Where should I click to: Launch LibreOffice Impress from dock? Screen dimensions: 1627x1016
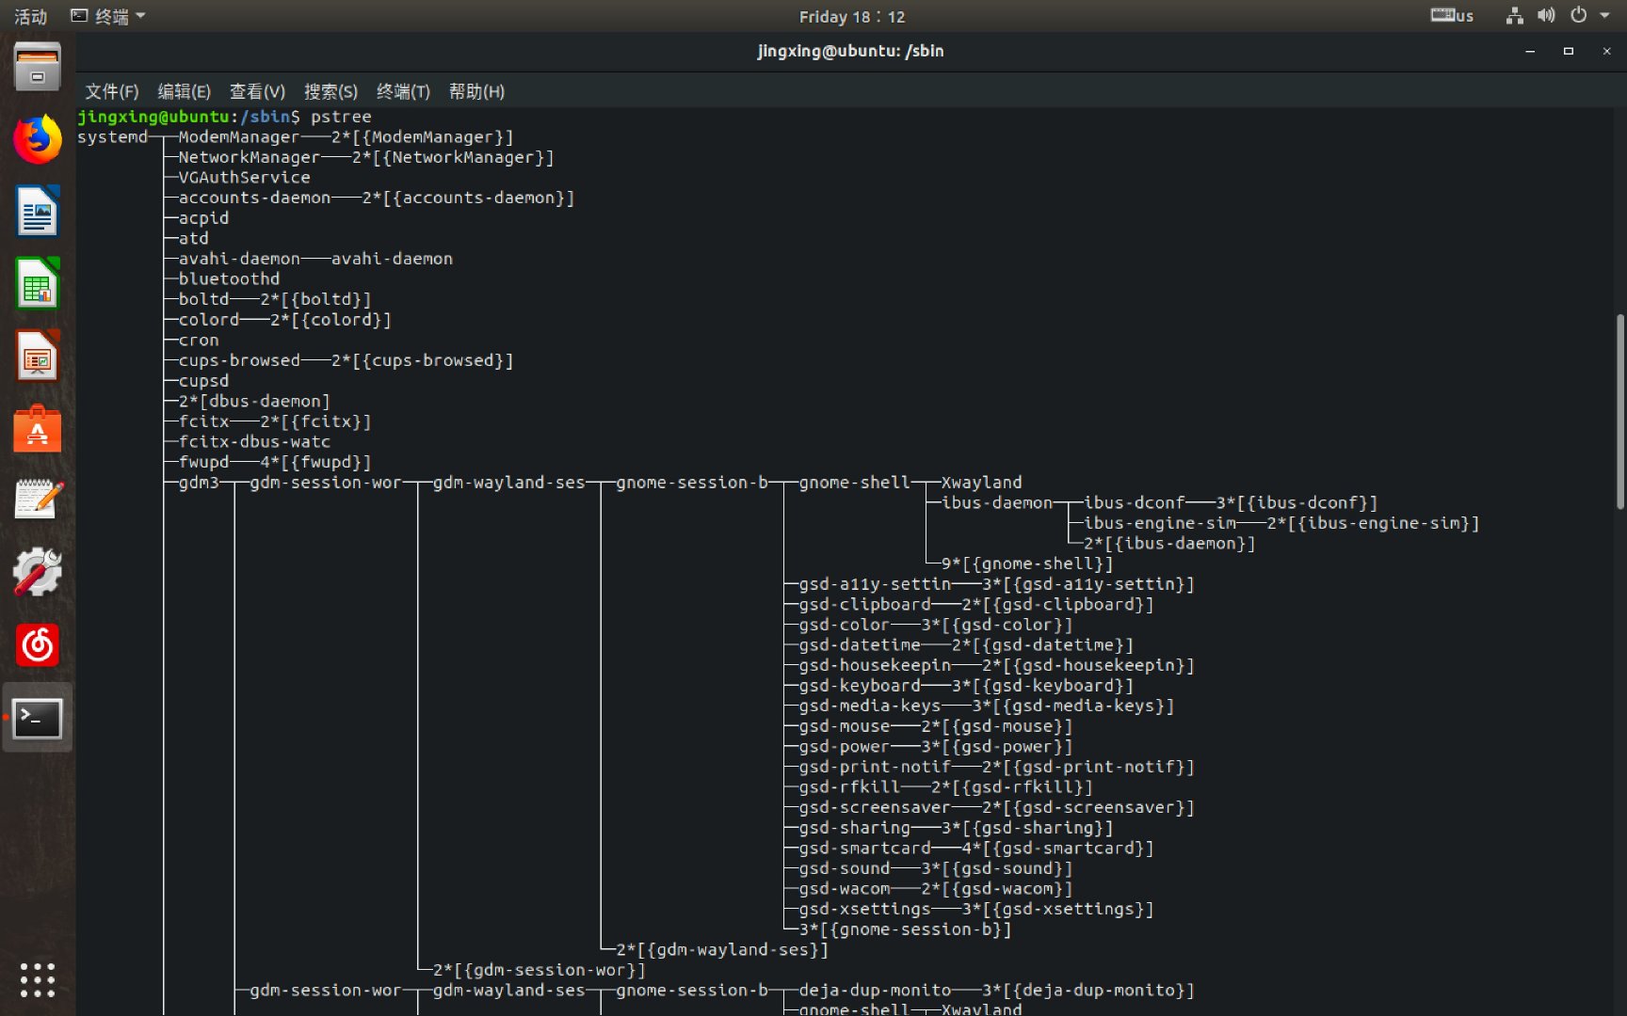(x=38, y=357)
